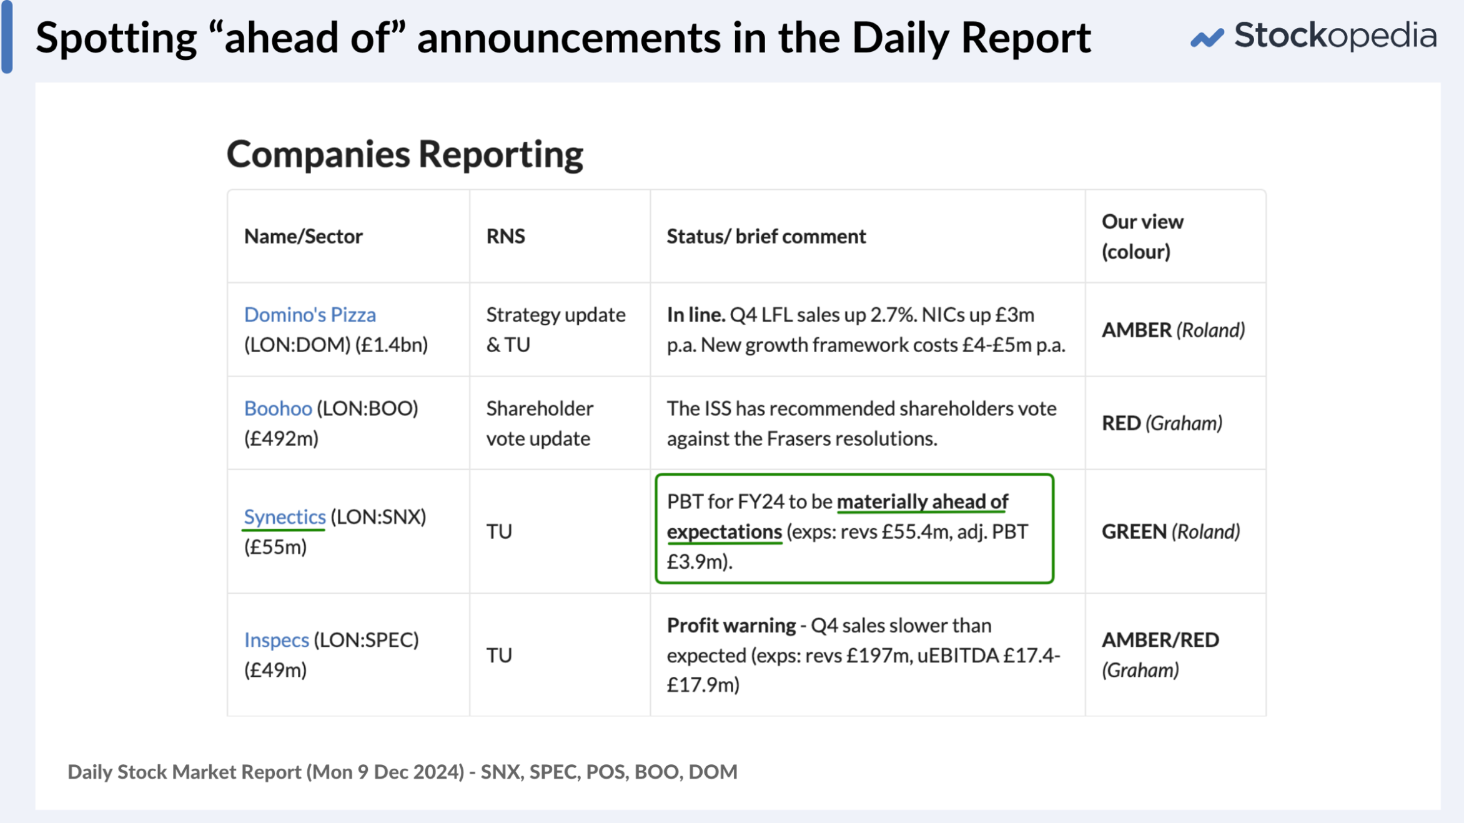Image resolution: width=1464 pixels, height=823 pixels.
Task: Click the RED (Graham) rating cell
Action: click(1162, 423)
